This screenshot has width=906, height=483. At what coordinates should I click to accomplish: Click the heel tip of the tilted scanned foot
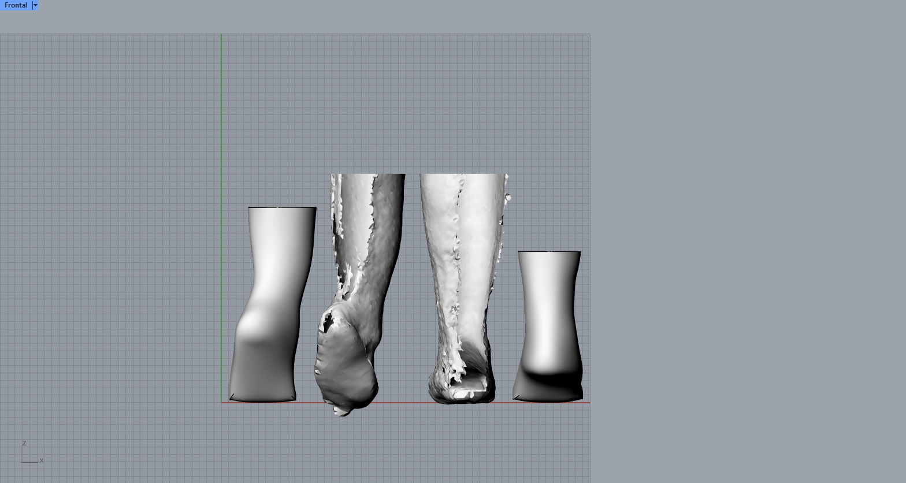342,412
